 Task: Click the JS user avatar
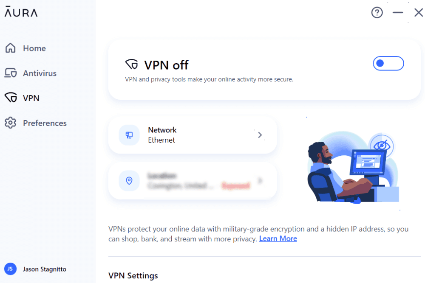[x=10, y=269]
